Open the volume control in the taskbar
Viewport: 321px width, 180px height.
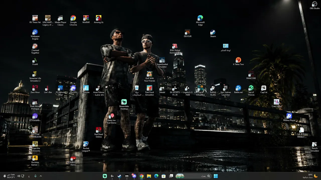(19, 176)
